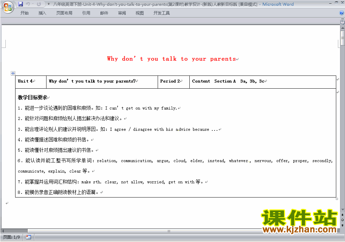Go to the previous page with the double up arrows
The image size is (345, 242).
point(343,215)
